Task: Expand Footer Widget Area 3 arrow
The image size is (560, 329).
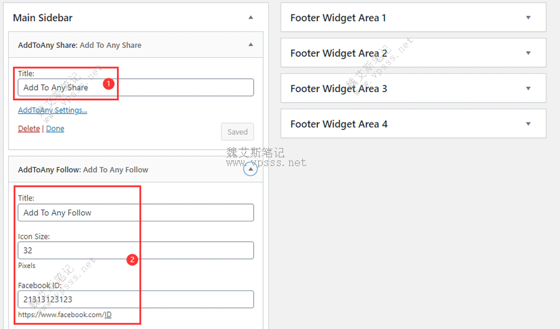Action: click(528, 88)
